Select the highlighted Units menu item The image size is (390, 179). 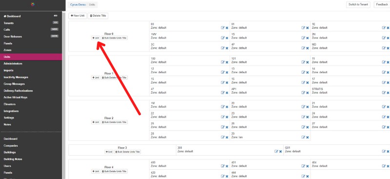pyautogui.click(x=31, y=57)
